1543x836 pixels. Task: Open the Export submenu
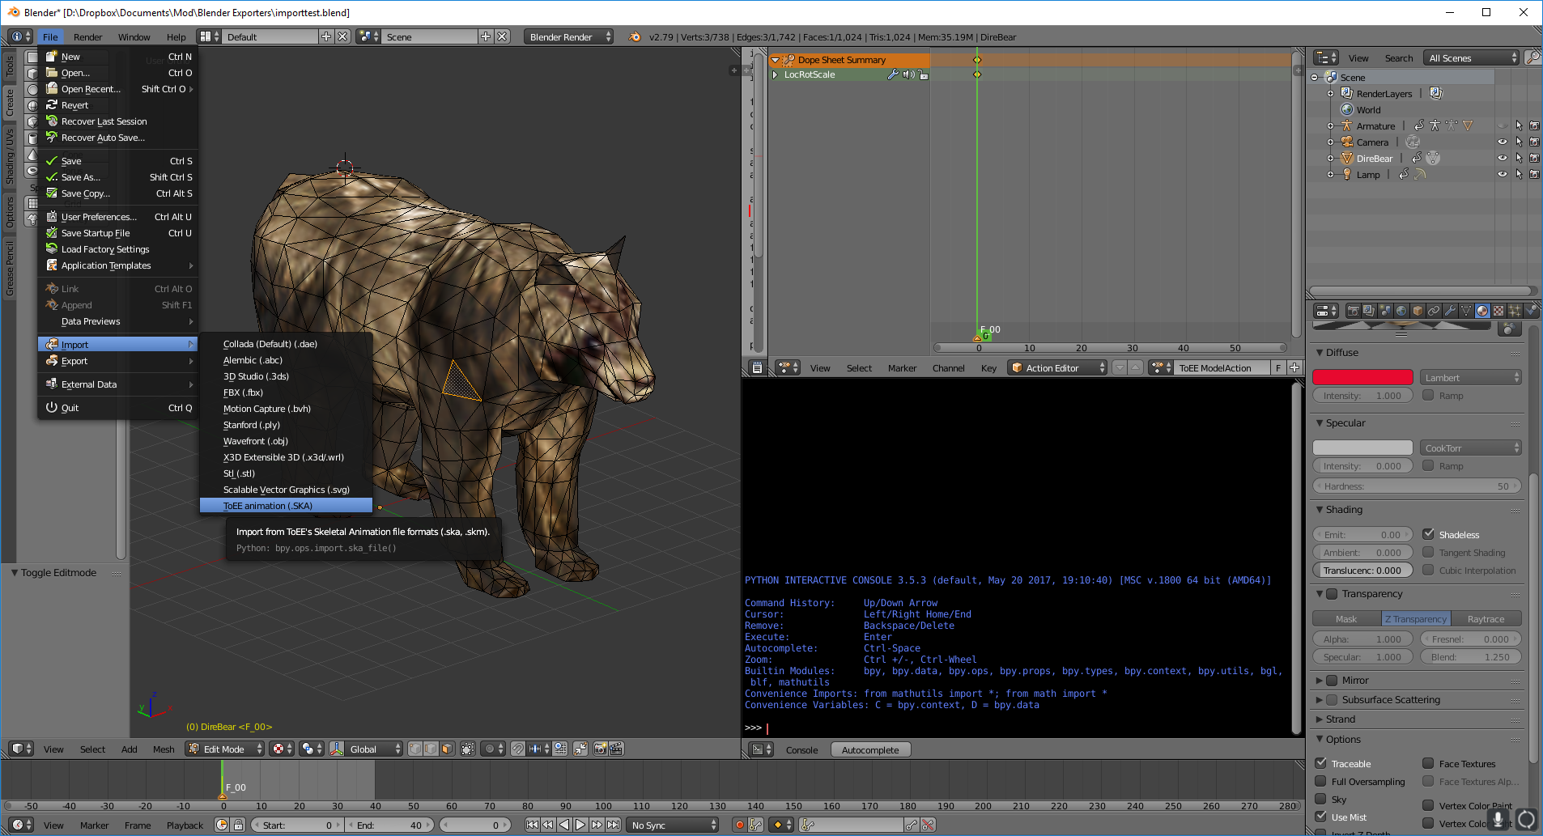[x=118, y=361]
